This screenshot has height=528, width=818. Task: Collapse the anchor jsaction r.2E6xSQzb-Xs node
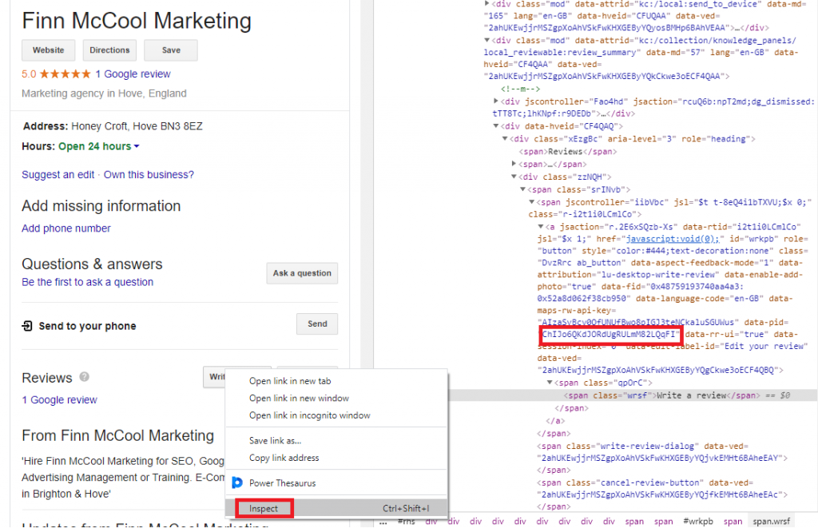(541, 227)
